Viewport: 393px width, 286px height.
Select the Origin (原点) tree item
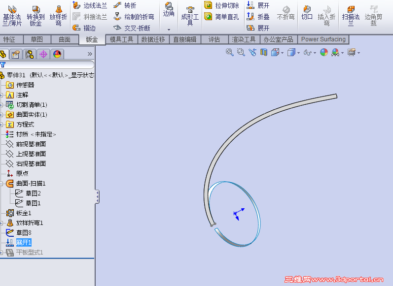pyautogui.click(x=17, y=173)
